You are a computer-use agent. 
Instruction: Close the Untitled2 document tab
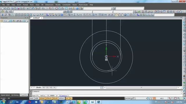point(42,18)
